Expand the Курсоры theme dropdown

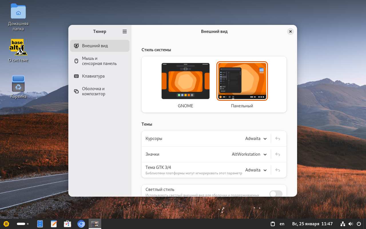[256, 139]
